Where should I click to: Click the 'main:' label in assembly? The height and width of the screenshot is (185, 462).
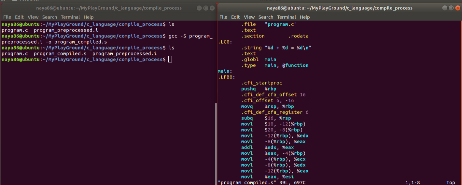(225, 71)
